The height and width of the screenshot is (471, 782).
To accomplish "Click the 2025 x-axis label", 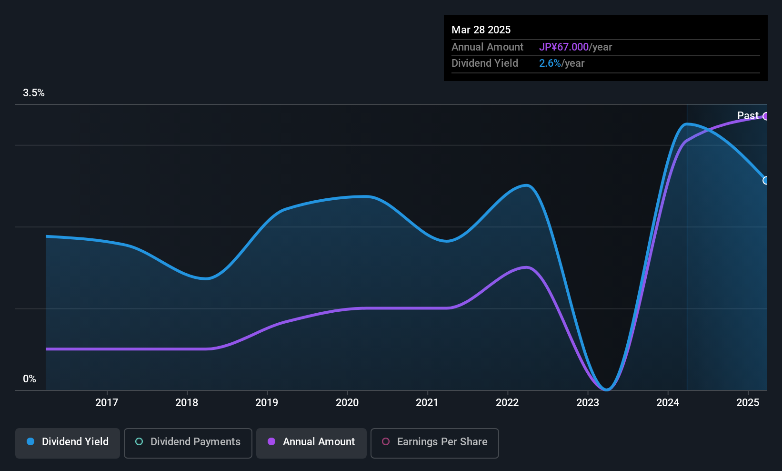I will 748,403.
